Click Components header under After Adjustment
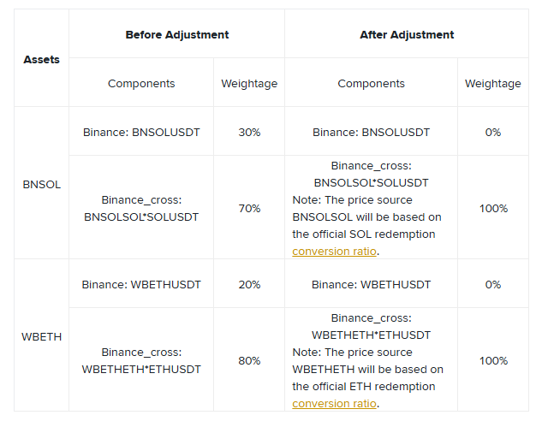The image size is (536, 421). [371, 84]
